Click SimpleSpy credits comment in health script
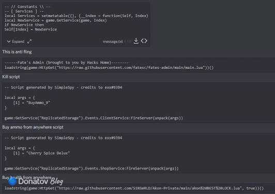This screenshot has height=194, width=275. (63, 138)
